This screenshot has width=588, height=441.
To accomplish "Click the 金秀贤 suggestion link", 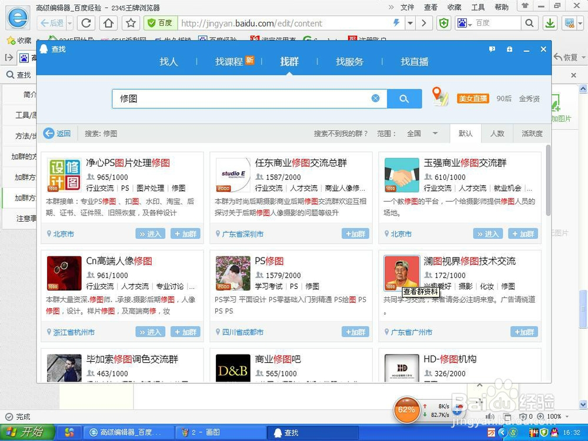I will coord(529,99).
